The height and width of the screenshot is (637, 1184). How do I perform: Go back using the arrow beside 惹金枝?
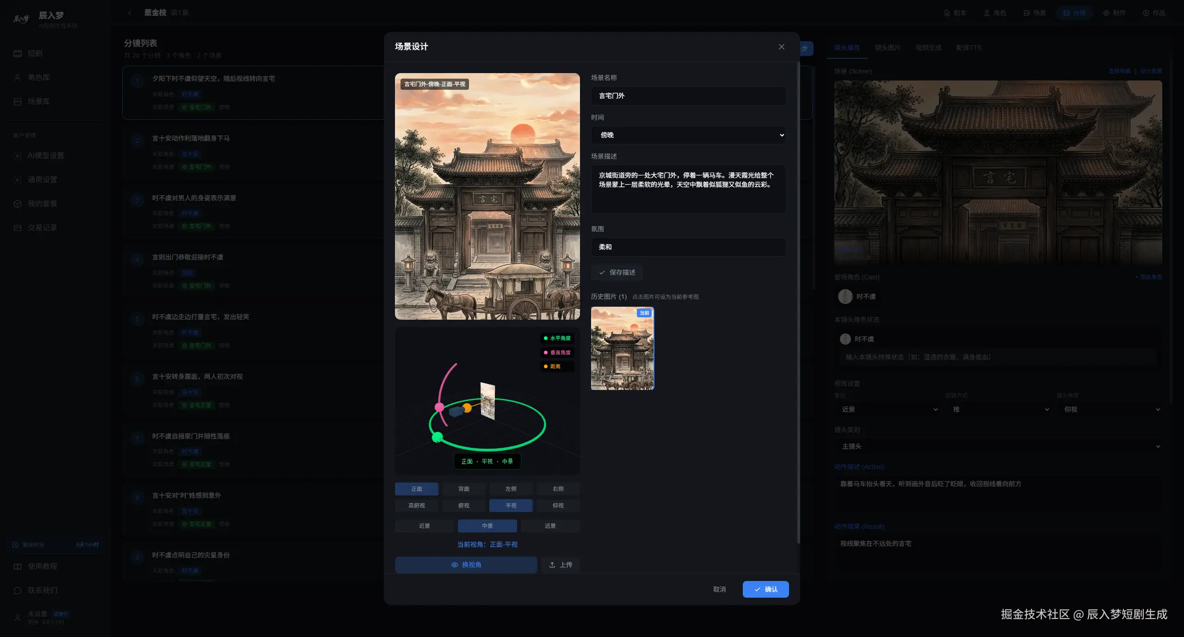click(129, 13)
